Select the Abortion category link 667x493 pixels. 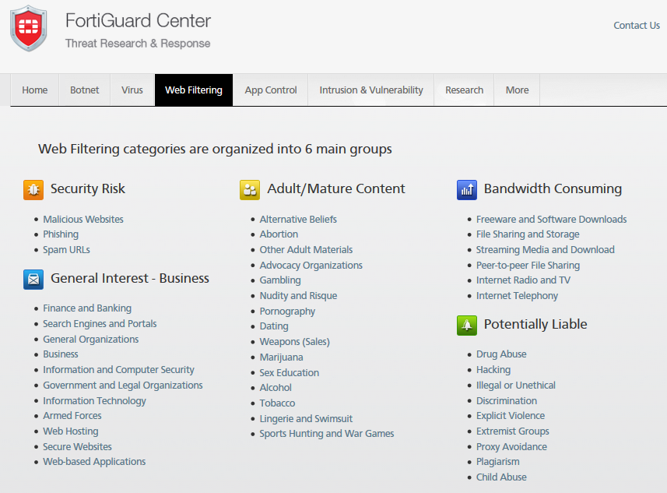point(279,234)
